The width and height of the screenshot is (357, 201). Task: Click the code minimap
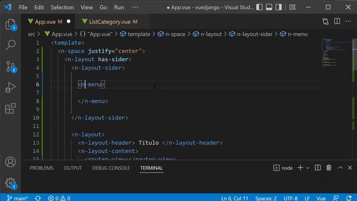(336, 53)
